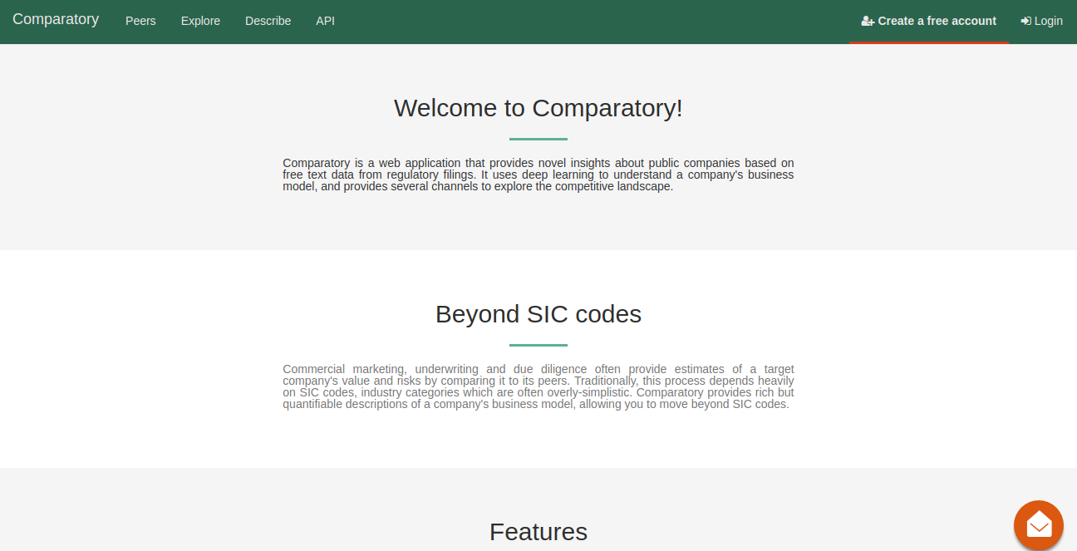Click the sign-in arrow icon beside Login
The image size is (1077, 551).
click(1026, 22)
